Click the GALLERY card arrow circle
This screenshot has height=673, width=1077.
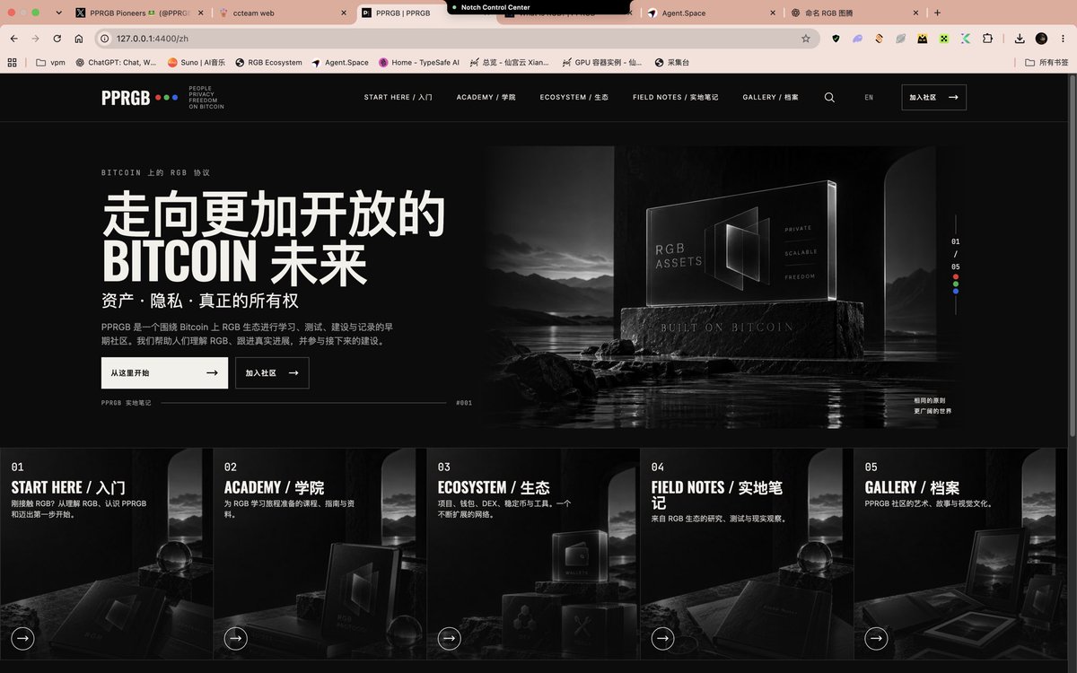click(x=876, y=638)
